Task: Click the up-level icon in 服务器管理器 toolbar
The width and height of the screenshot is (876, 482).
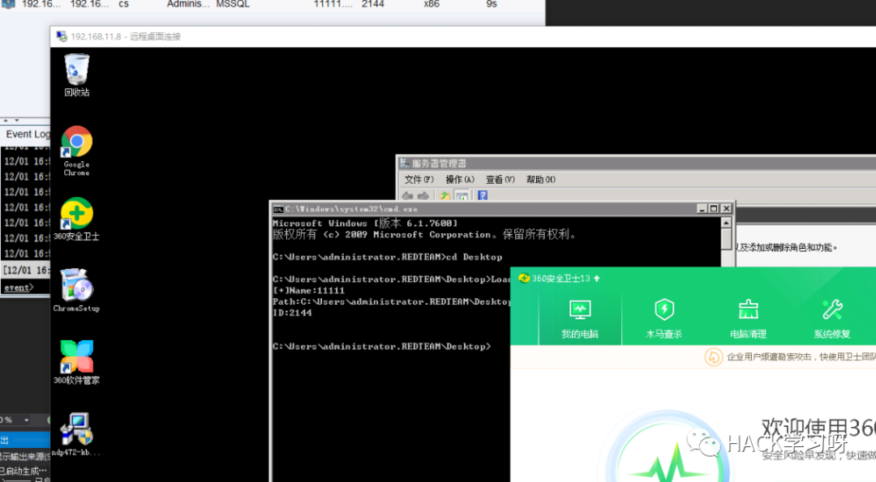Action: (x=444, y=196)
